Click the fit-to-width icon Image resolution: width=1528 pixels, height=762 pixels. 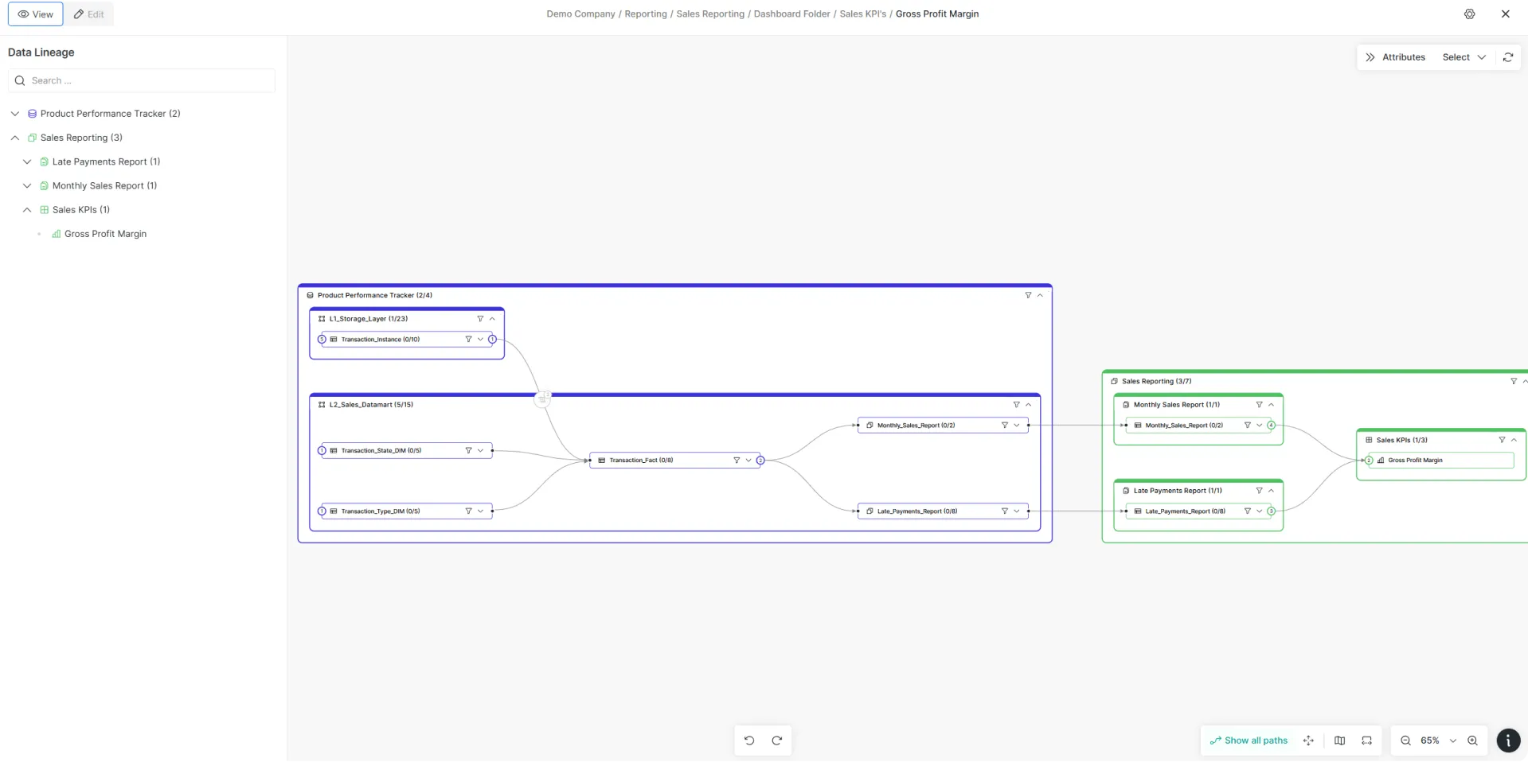(1367, 741)
